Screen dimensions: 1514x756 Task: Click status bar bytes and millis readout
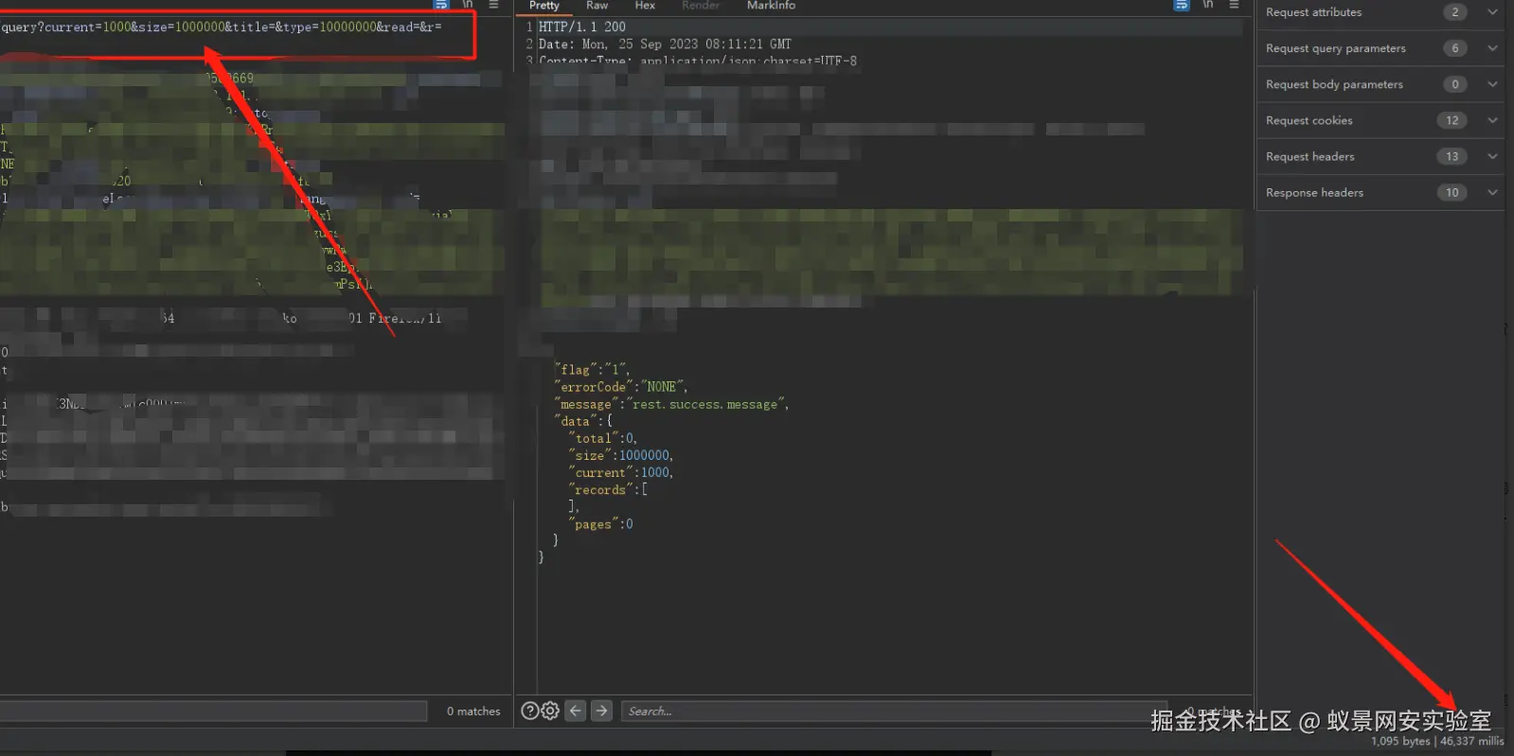click(1437, 741)
